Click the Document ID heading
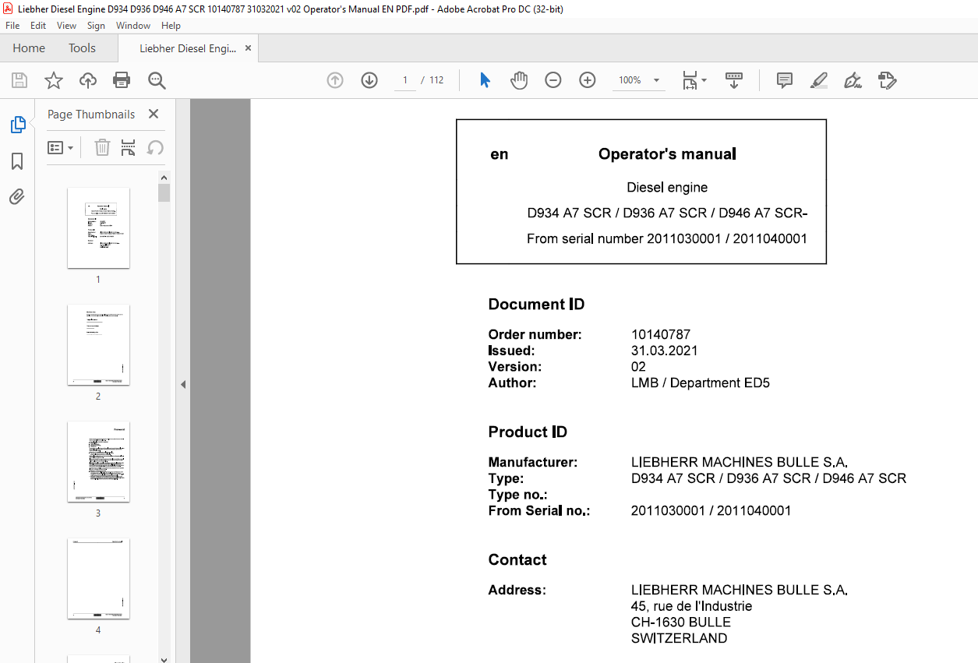 [536, 305]
